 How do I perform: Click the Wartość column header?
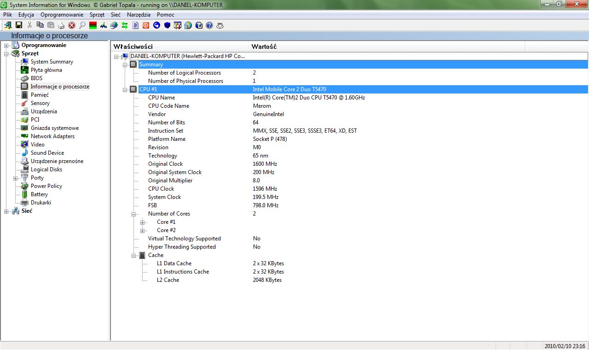tap(264, 47)
